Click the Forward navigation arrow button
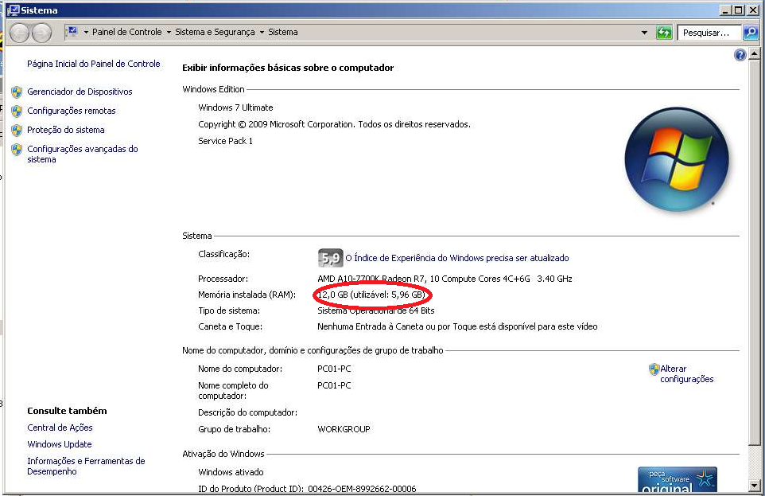 point(41,33)
